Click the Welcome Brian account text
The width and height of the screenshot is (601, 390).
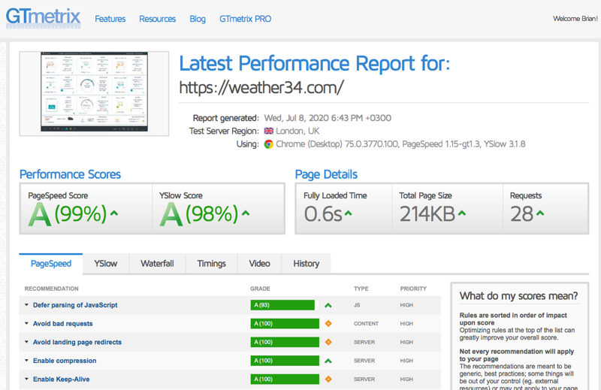point(575,18)
